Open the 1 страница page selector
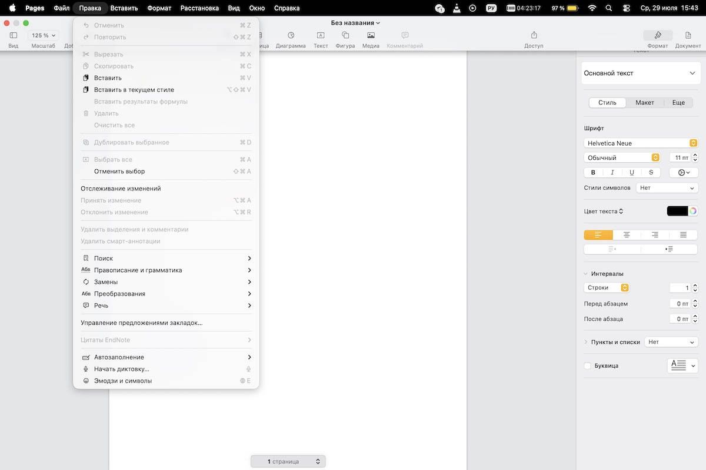 click(288, 462)
